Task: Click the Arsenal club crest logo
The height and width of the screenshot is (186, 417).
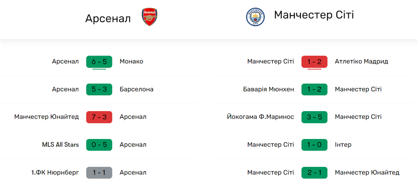Action: [149, 17]
